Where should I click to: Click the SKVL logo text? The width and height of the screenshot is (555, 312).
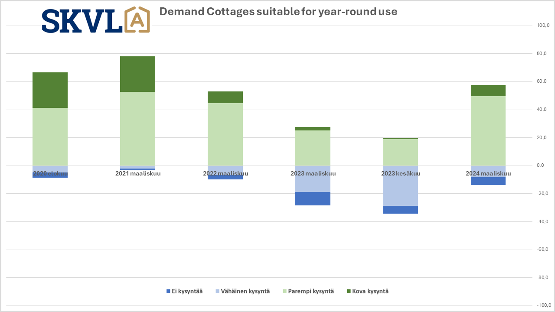point(82,21)
